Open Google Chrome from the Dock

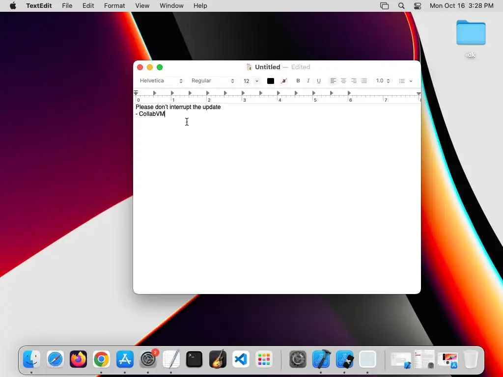click(101, 359)
